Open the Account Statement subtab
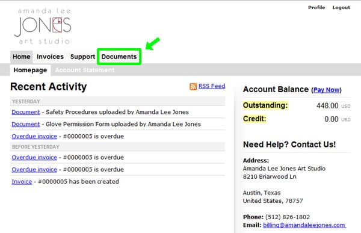361x233 pixels. tap(85, 70)
